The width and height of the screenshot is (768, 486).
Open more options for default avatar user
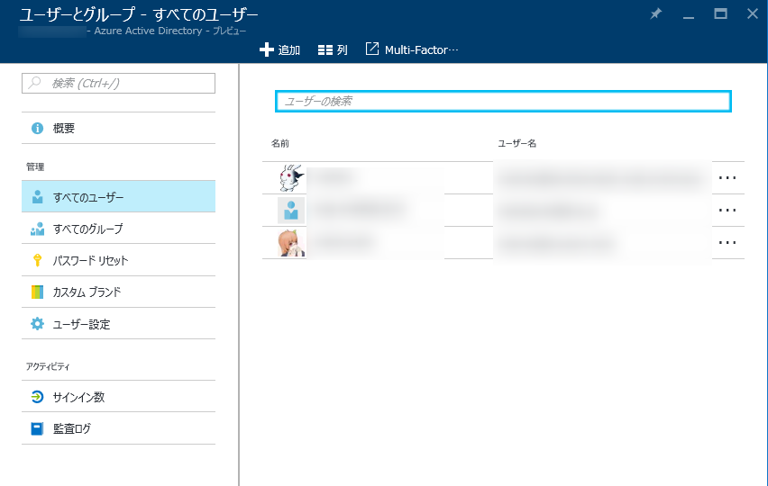(727, 211)
